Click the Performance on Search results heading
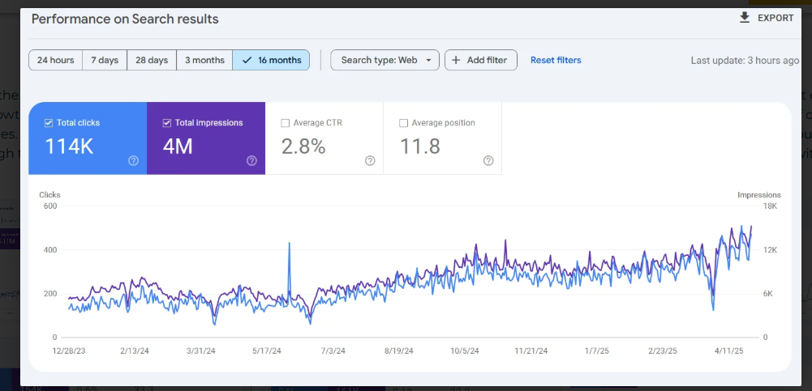812x391 pixels. tap(125, 19)
